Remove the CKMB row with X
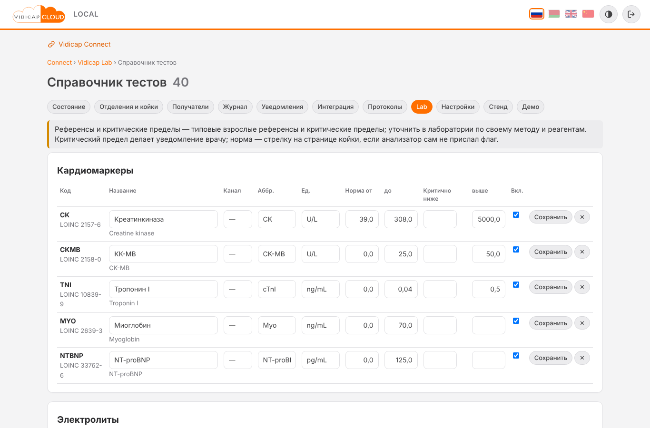Image resolution: width=650 pixels, height=428 pixels. [582, 252]
